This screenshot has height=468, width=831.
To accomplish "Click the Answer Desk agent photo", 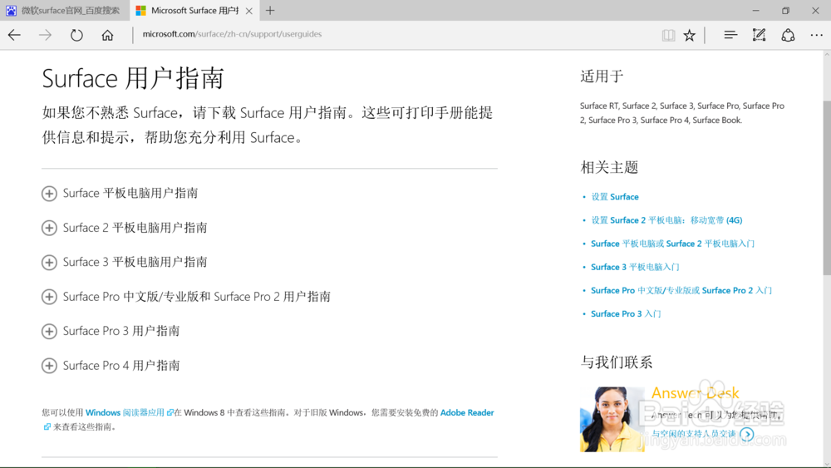I will click(612, 419).
